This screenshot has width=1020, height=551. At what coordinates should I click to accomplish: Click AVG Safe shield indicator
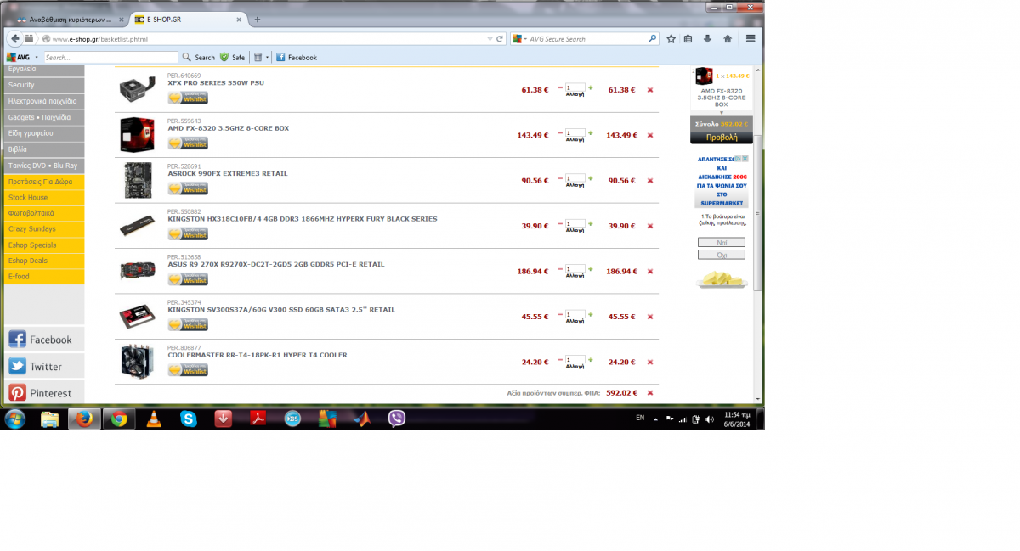pyautogui.click(x=232, y=57)
